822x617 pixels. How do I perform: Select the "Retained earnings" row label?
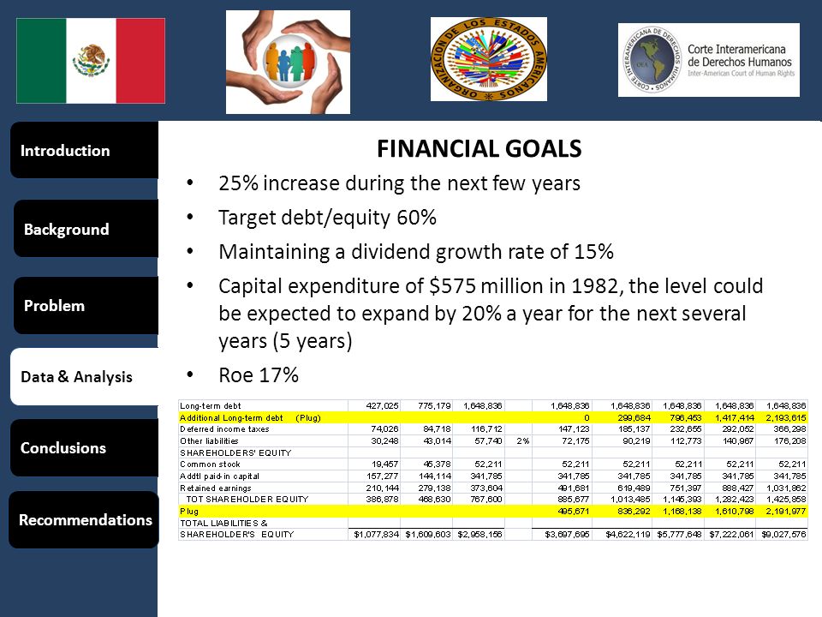click(216, 488)
